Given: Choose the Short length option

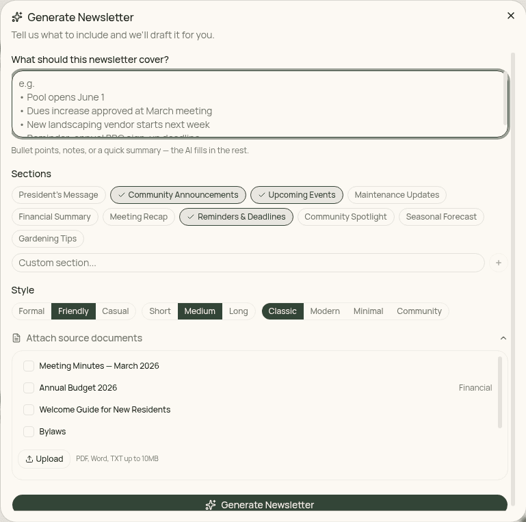Looking at the screenshot, I should [160, 311].
